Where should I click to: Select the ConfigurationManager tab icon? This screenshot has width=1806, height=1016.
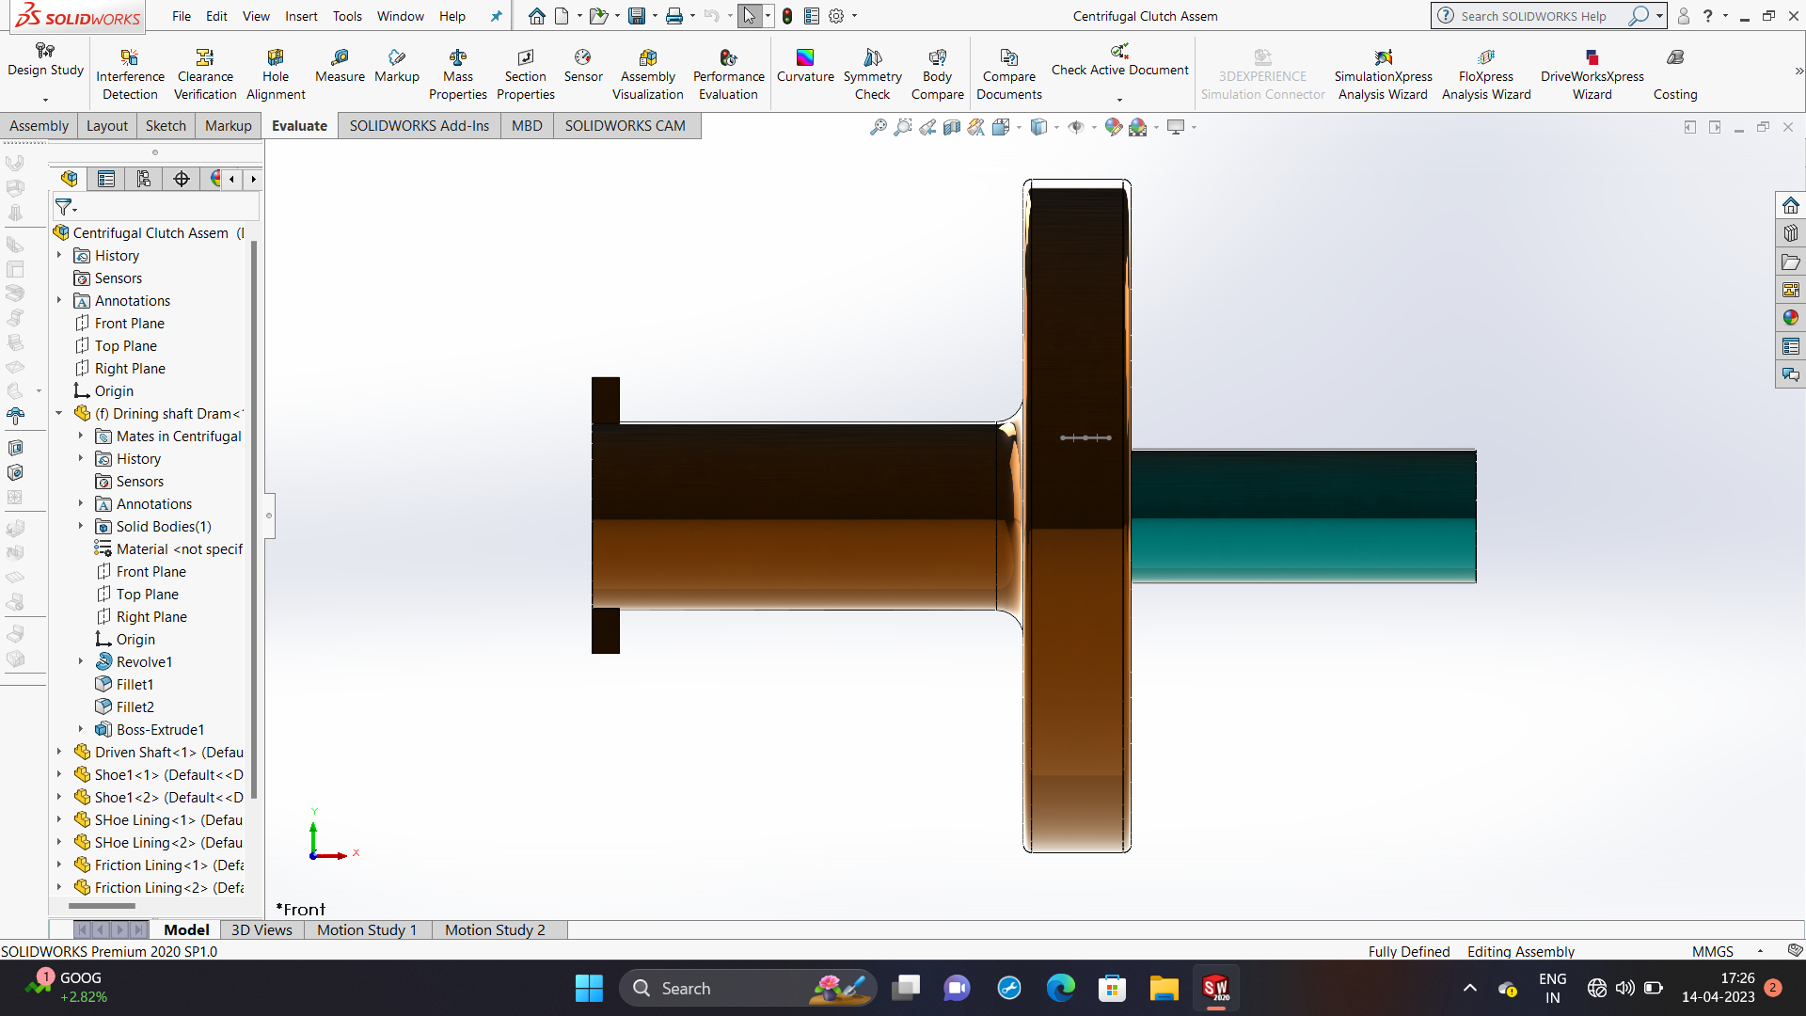tap(143, 179)
